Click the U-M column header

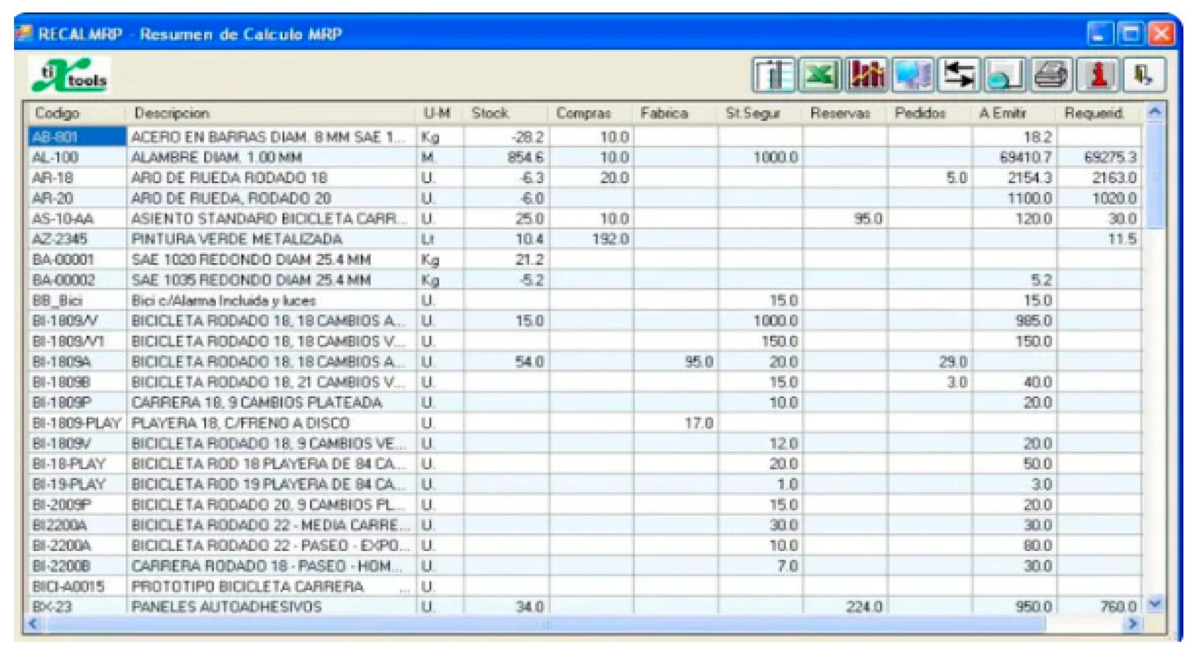tap(439, 113)
